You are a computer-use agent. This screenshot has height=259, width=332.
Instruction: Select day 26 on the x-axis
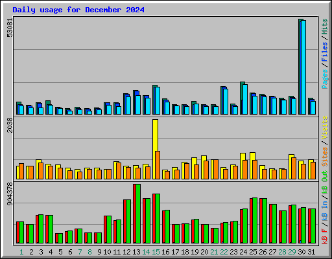[x=263, y=252]
